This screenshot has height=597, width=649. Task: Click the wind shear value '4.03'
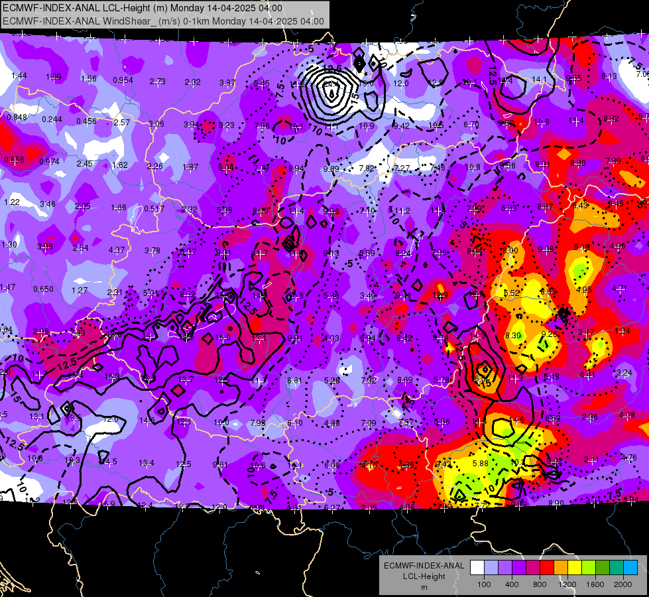click(x=331, y=338)
